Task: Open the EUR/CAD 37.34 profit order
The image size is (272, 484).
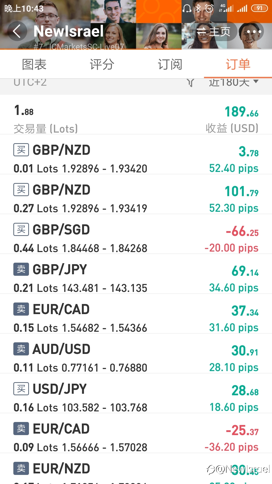Action: pyautogui.click(x=136, y=314)
